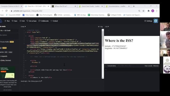
Task: Open College! | Trello bookmark
Action: click(114, 15)
